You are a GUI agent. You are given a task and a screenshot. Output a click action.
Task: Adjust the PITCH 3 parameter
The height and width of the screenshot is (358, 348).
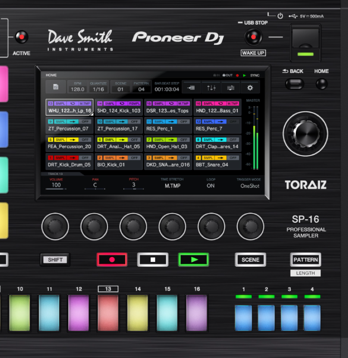[x=134, y=184]
